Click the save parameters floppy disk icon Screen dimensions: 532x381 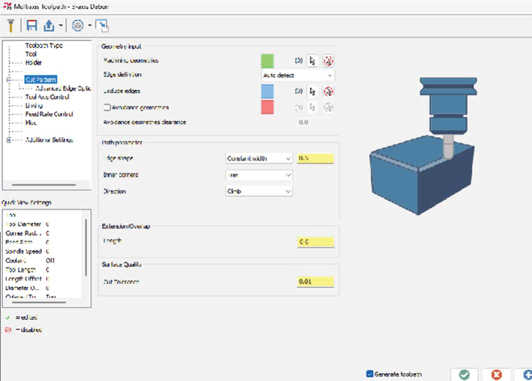32,25
